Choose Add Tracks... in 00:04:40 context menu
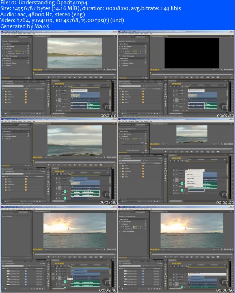 click(191, 181)
